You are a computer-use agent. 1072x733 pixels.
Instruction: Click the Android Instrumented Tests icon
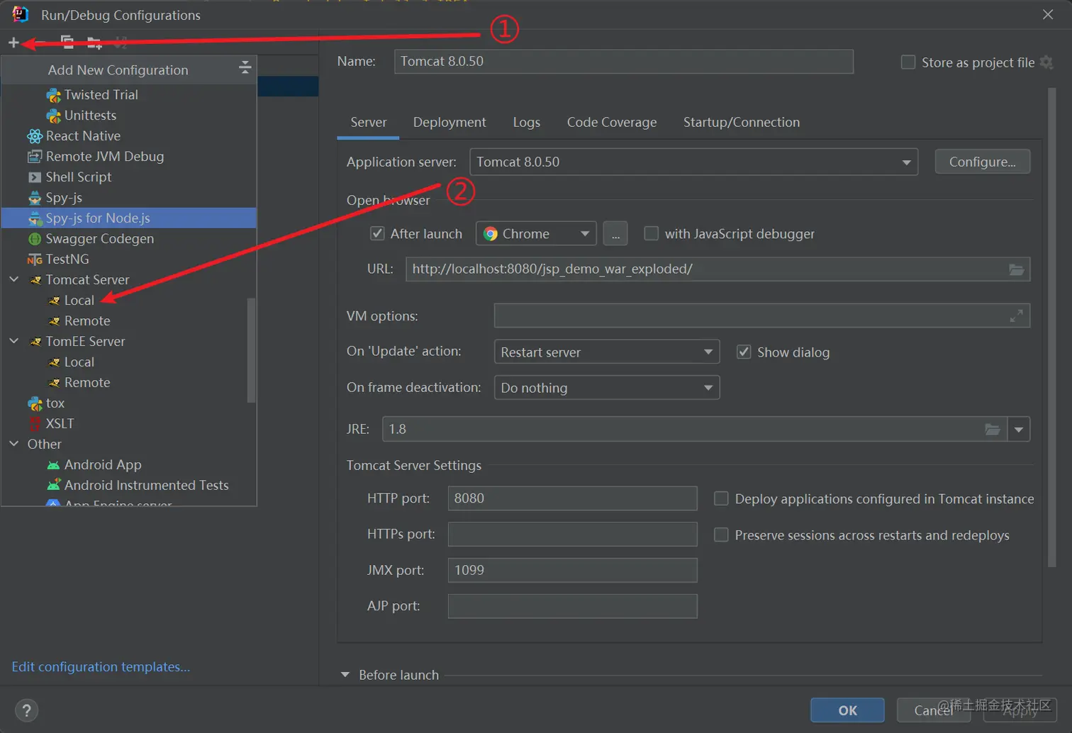[53, 486]
